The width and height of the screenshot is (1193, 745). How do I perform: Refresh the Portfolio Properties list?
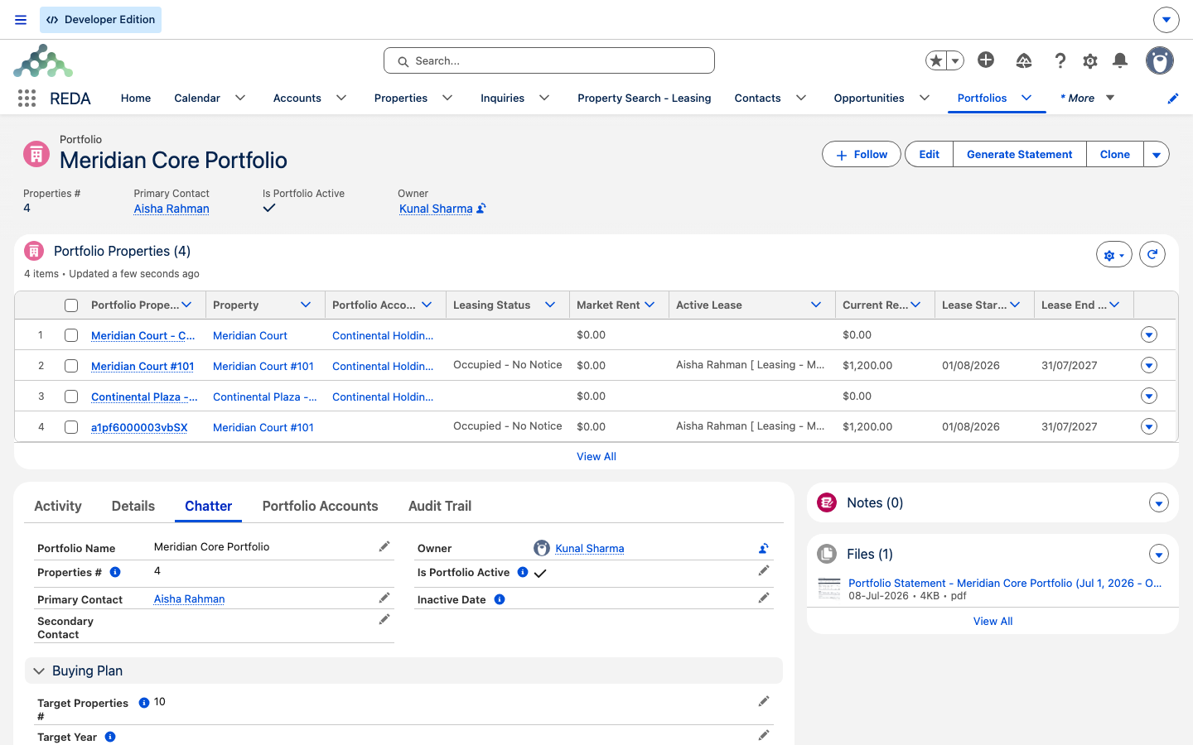[1152, 254]
